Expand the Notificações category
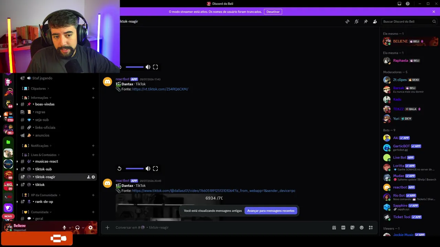Screen dimensions: 440x247 coord(37,146)
